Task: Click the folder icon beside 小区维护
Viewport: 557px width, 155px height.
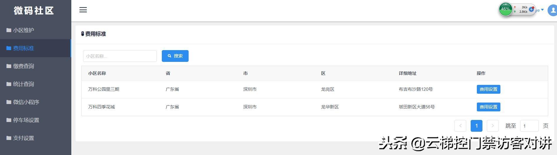Action: (9, 30)
